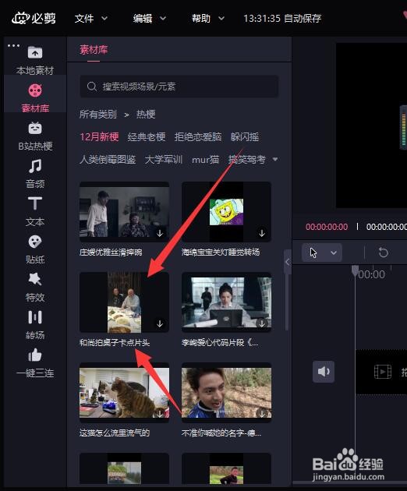Click the timeline playhead at 00:00
This screenshot has height=491, width=407.
coord(355,271)
